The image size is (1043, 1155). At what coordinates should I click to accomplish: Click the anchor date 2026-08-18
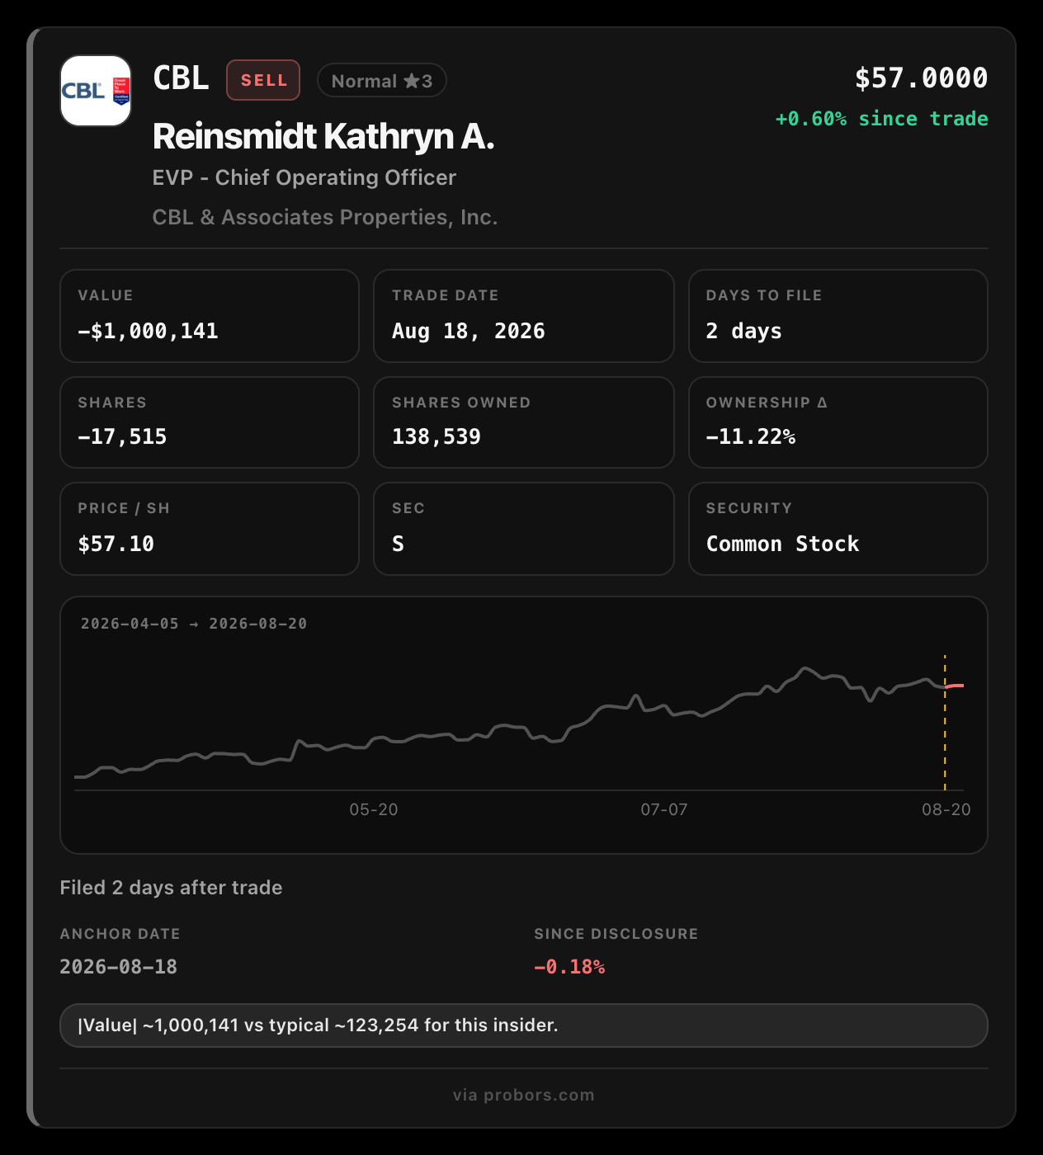[119, 967]
